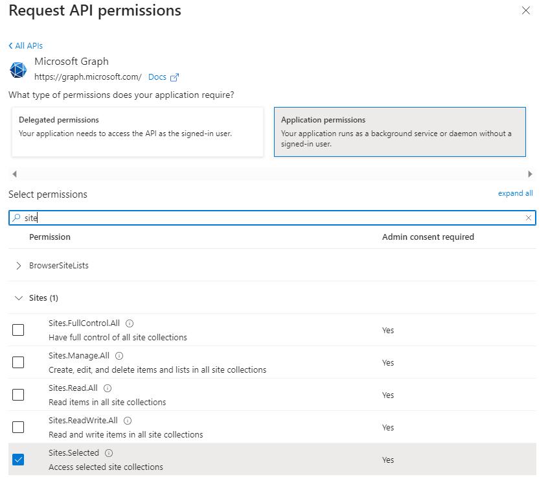Click 'Access selected site collections' text

click(x=106, y=467)
